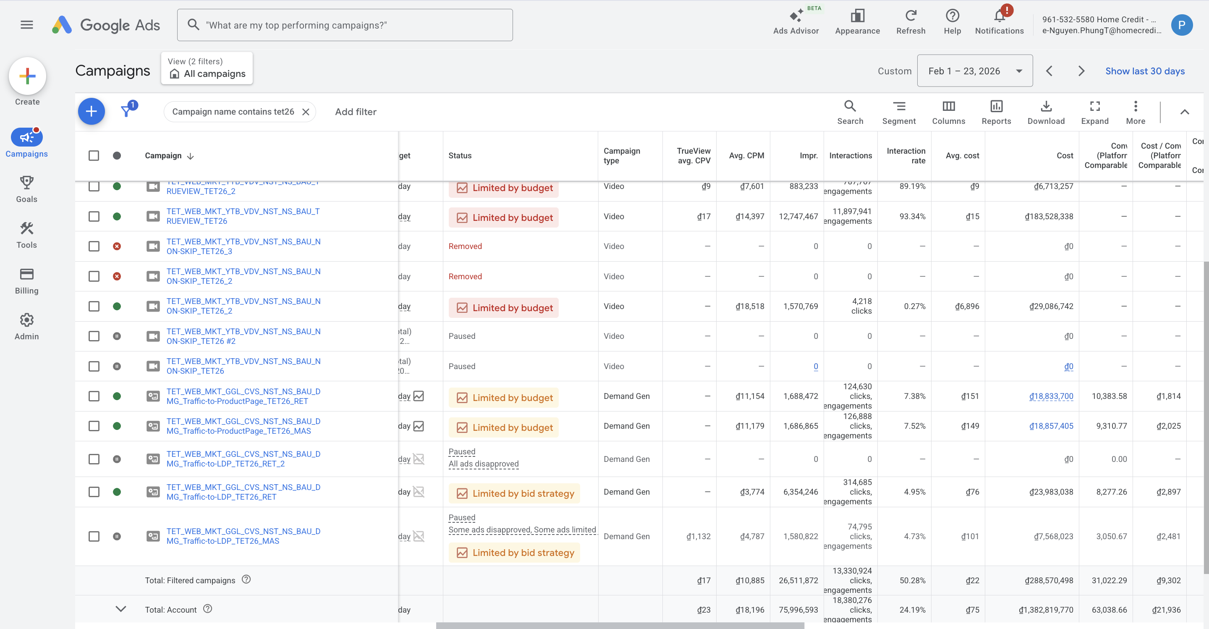Open the Feb 1 – 23, 2026 date dropdown
Viewport: 1209px width, 629px height.
(x=974, y=71)
